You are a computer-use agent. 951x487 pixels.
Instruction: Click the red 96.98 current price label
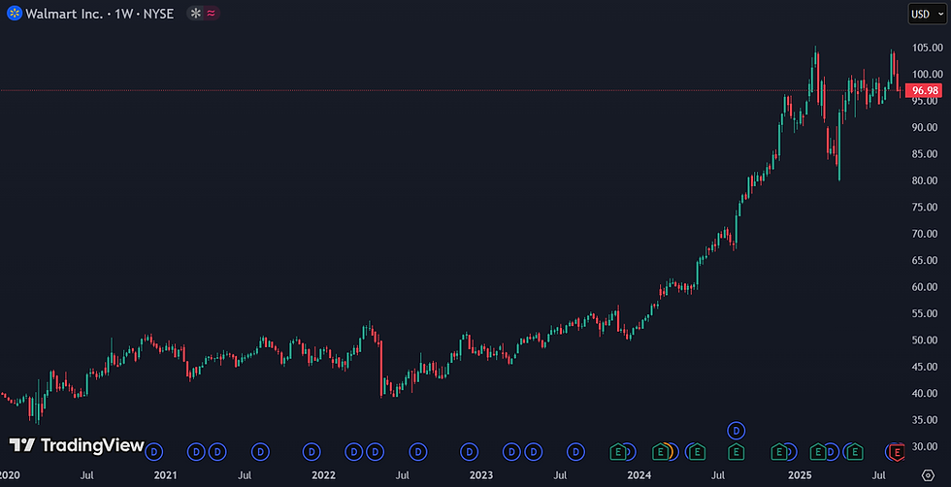[x=925, y=91]
